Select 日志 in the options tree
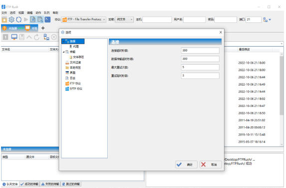The width and height of the screenshot is (286, 188). pos(72,78)
